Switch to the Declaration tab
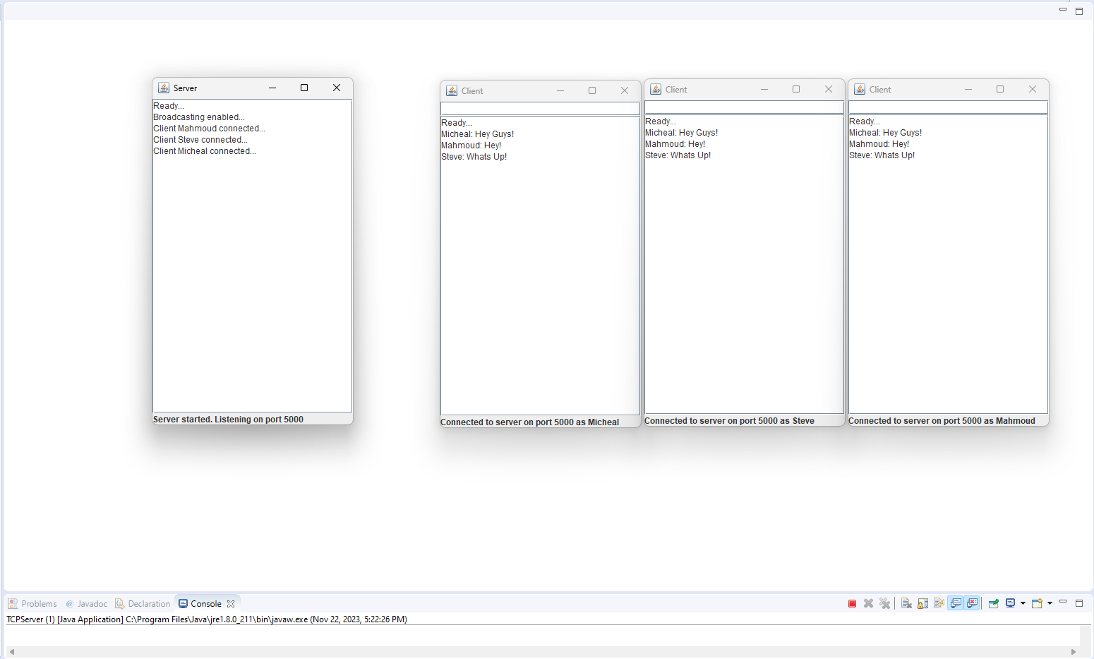1094x659 pixels. [143, 604]
